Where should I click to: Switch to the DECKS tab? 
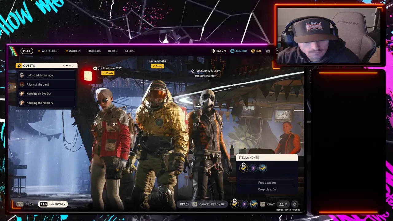click(113, 51)
